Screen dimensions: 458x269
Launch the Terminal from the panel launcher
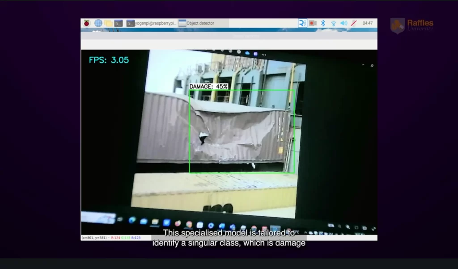coord(119,23)
